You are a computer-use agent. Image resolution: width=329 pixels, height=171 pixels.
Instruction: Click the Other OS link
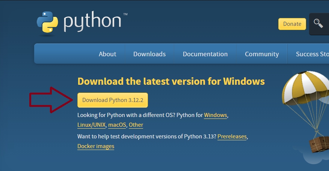pyautogui.click(x=136, y=125)
